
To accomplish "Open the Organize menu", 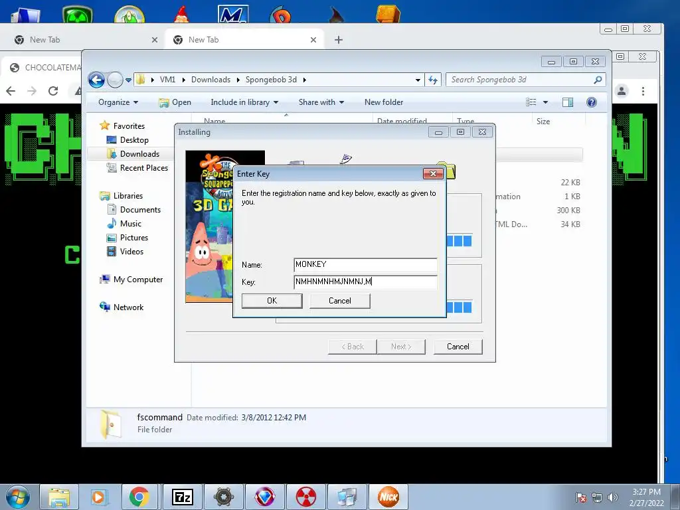I will 118,102.
